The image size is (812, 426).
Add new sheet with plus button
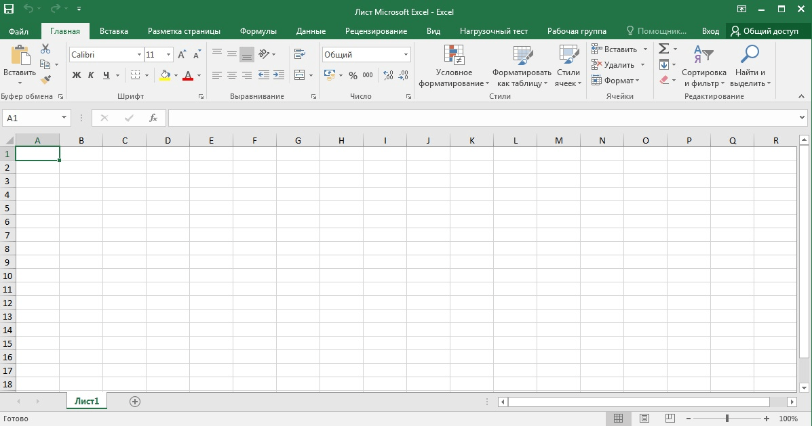pyautogui.click(x=134, y=401)
